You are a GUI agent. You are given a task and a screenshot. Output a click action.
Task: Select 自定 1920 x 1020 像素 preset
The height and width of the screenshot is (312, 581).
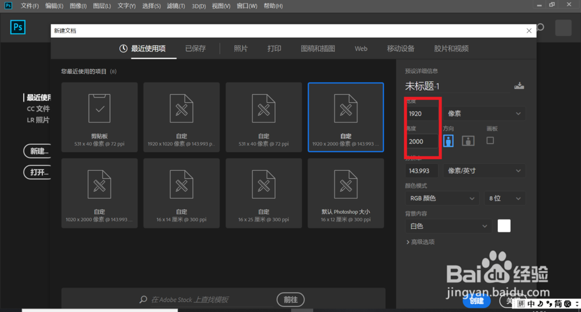click(x=181, y=117)
